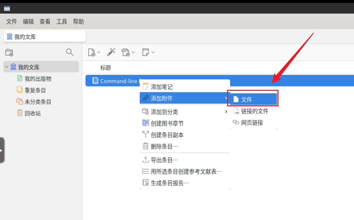Click the 生成条目报告 report icon
Screen dimensions: 354x220
146,183
